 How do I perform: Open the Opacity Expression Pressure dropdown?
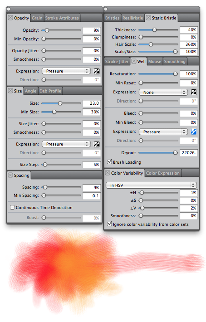click(x=66, y=71)
